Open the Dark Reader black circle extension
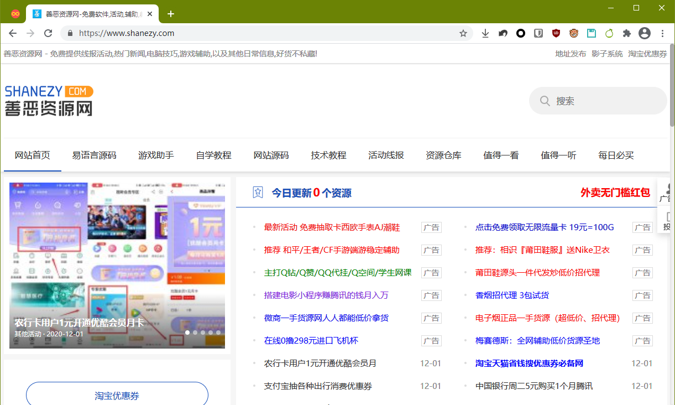 pyautogui.click(x=520, y=33)
